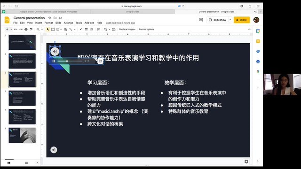Viewport: 301px width, 169px height.
Task: Click the print icon in toolbar
Action: pyautogui.click(x=26, y=29)
